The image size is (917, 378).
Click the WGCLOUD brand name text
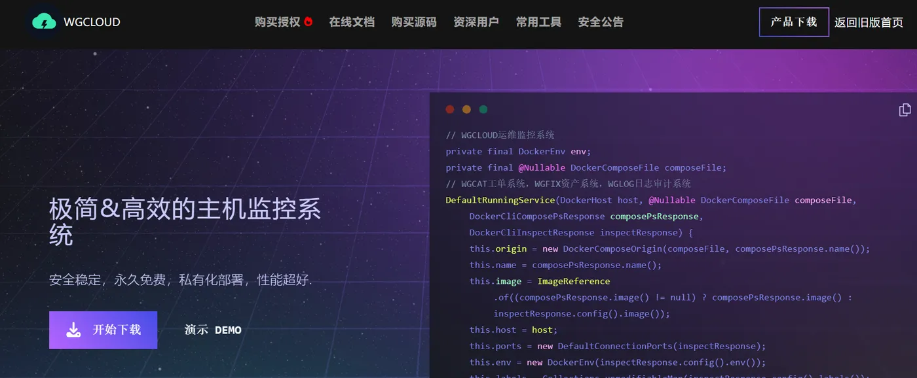coord(92,22)
